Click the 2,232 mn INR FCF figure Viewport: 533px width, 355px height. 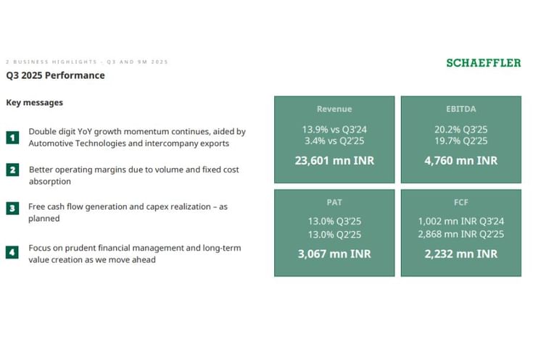[460, 254]
